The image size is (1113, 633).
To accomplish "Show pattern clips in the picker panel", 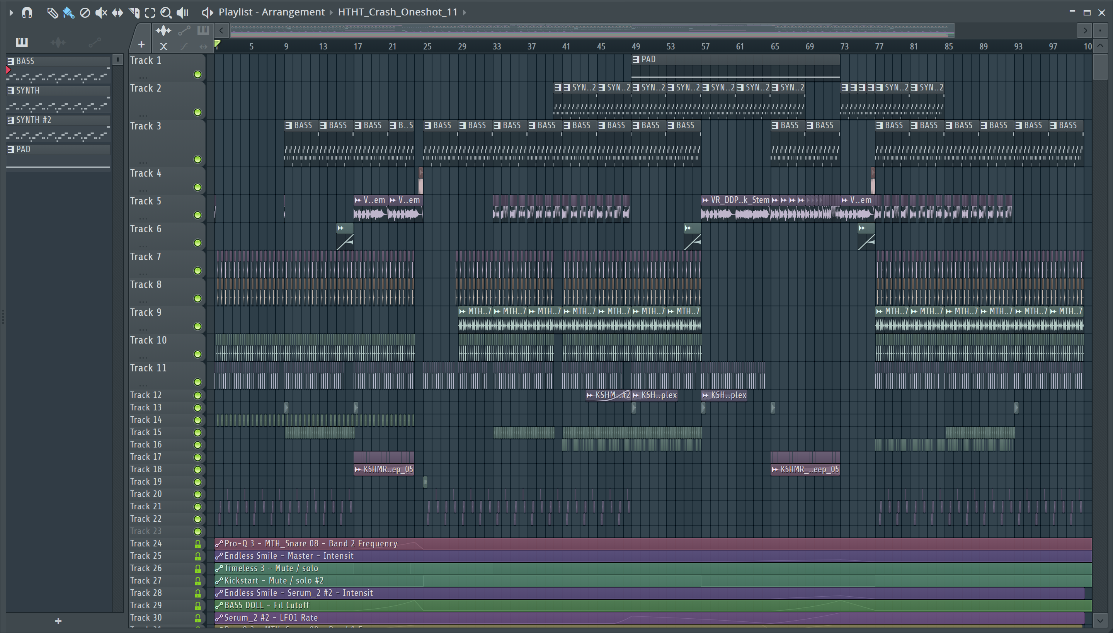I will (22, 42).
